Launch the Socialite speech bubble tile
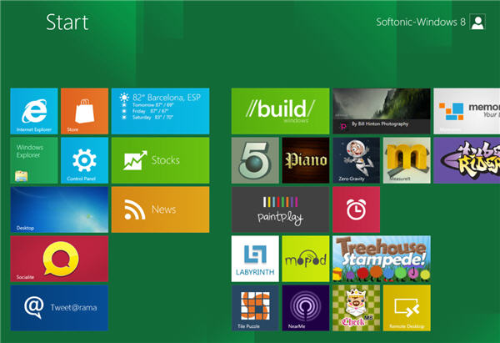 click(x=59, y=259)
